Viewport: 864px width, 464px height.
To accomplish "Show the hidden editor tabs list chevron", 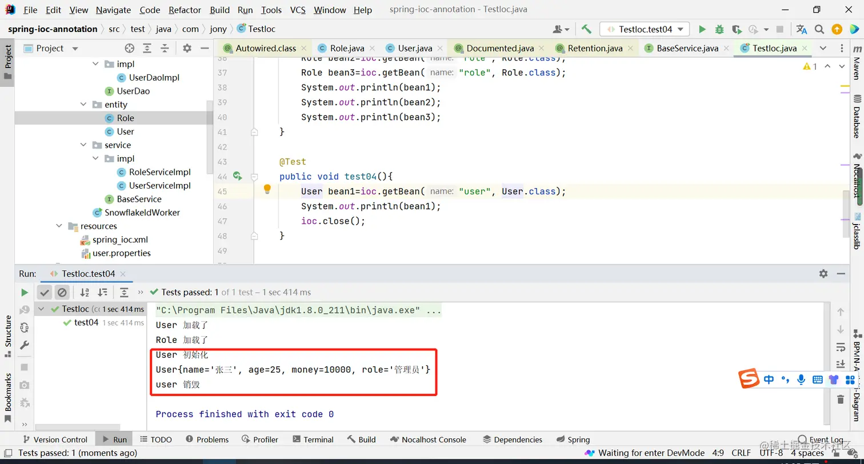I will tap(823, 49).
